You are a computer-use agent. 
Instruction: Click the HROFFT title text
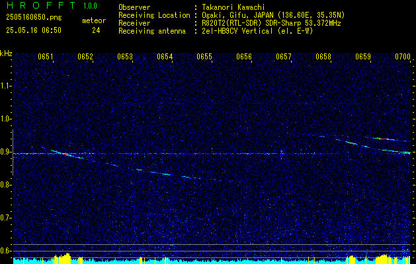click(x=41, y=5)
